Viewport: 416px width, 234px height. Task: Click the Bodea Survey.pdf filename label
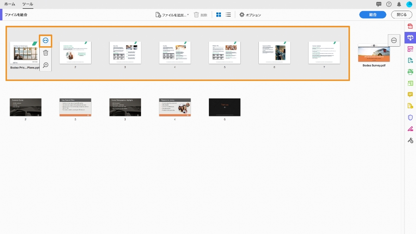pyautogui.click(x=374, y=66)
